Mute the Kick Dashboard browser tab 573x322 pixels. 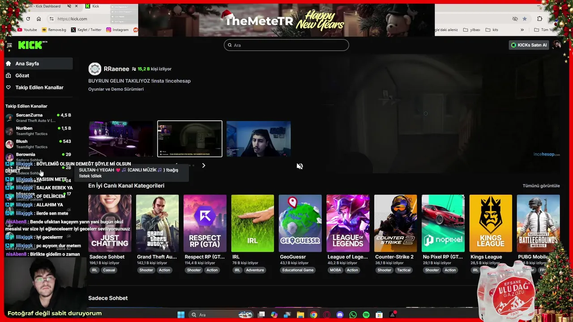pyautogui.click(x=69, y=6)
